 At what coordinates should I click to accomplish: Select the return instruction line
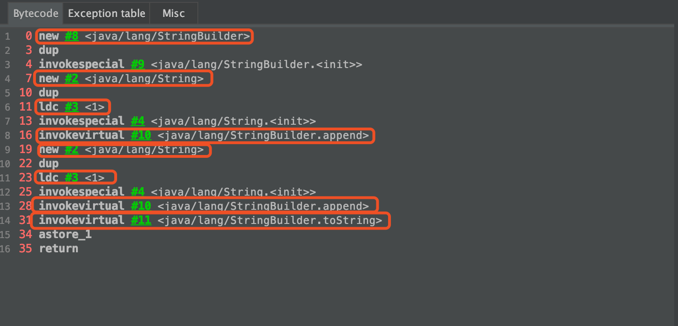[59, 249]
